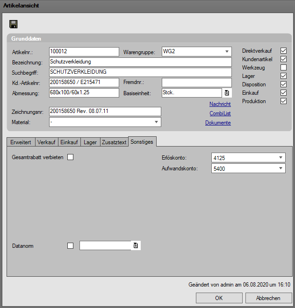Uncheck the Direktverkauf checkbox
This screenshot has width=295, height=308.
click(283, 51)
